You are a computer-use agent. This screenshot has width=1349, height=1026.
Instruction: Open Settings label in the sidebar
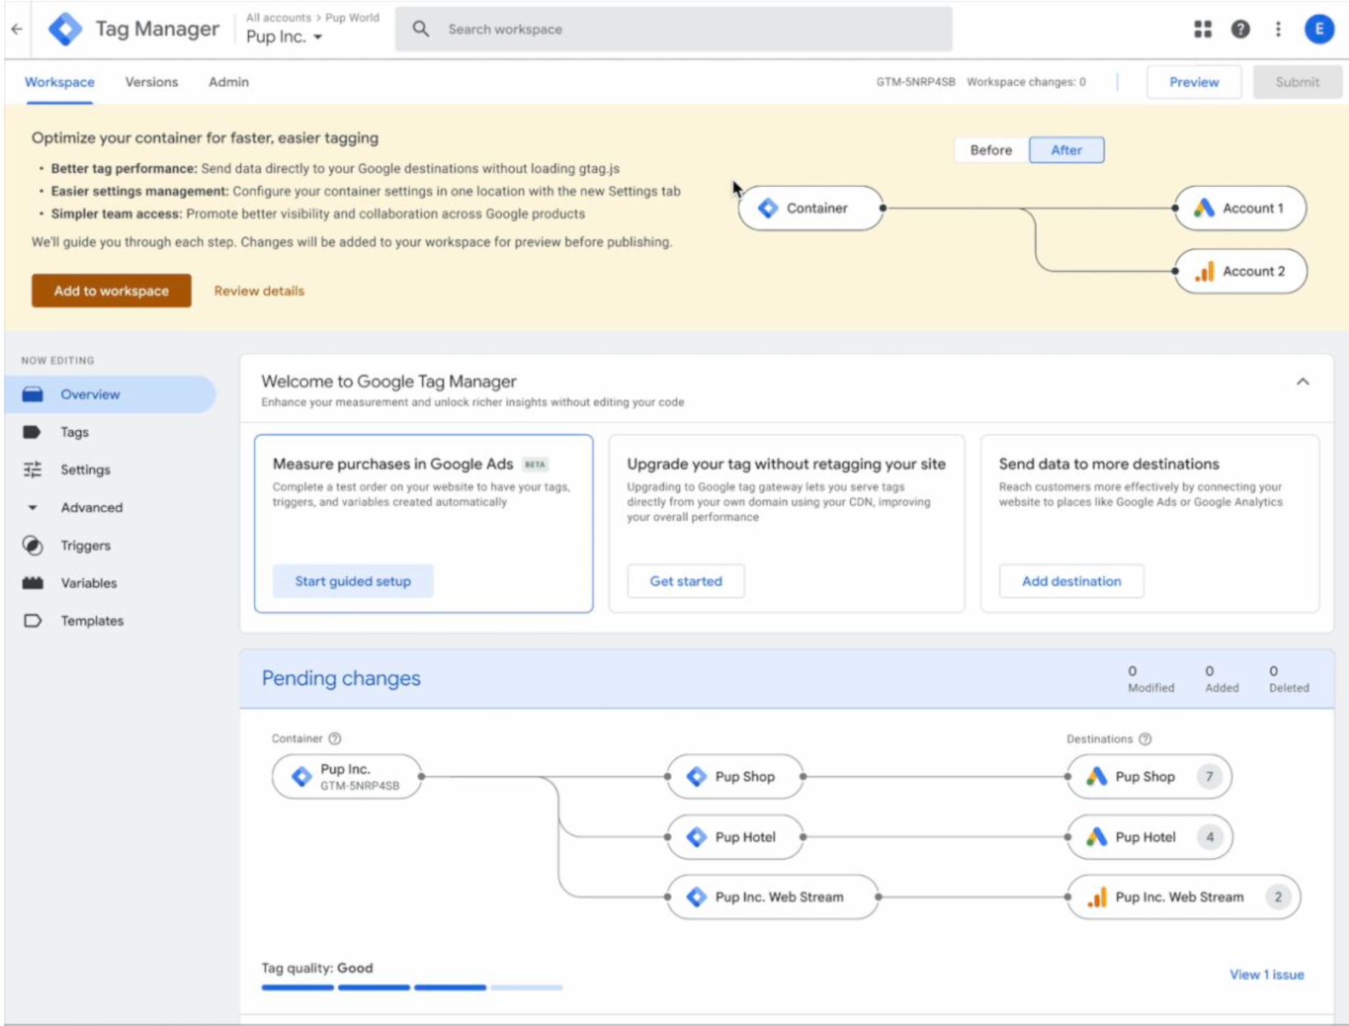pyautogui.click(x=85, y=470)
